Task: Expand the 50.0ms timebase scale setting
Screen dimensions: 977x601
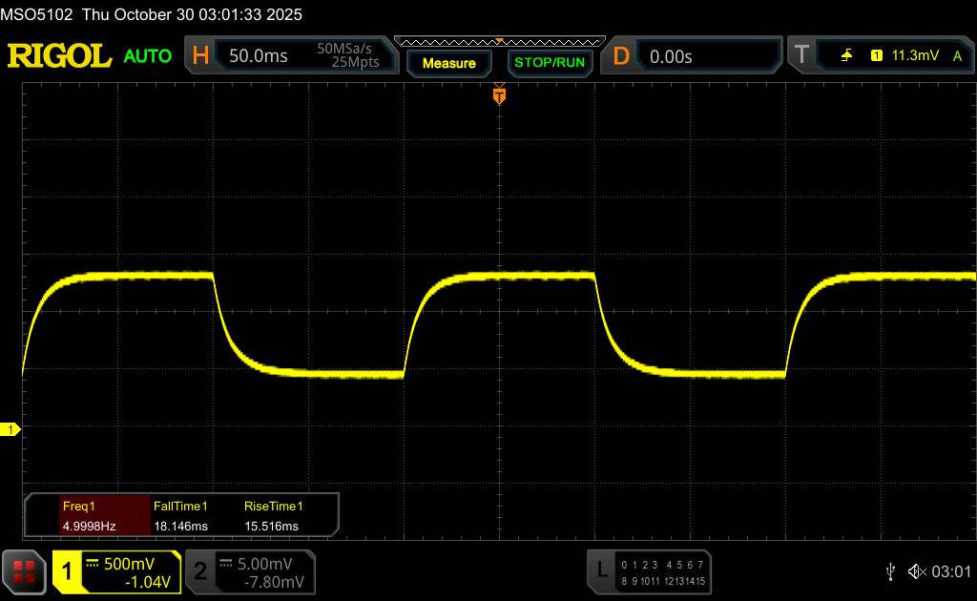Action: click(x=258, y=56)
